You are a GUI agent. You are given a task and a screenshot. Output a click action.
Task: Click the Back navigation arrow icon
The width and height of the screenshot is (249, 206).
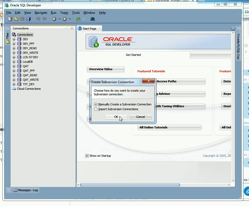(x=54, y=19)
